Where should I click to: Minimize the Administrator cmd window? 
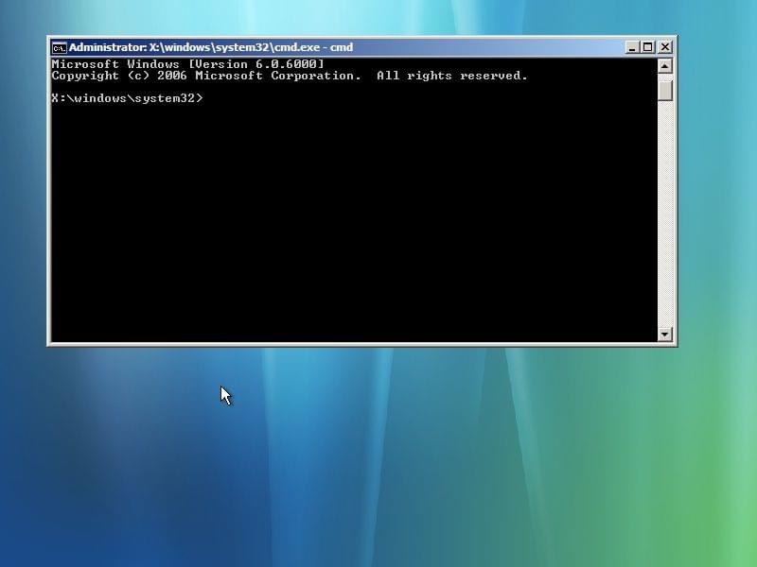[632, 47]
